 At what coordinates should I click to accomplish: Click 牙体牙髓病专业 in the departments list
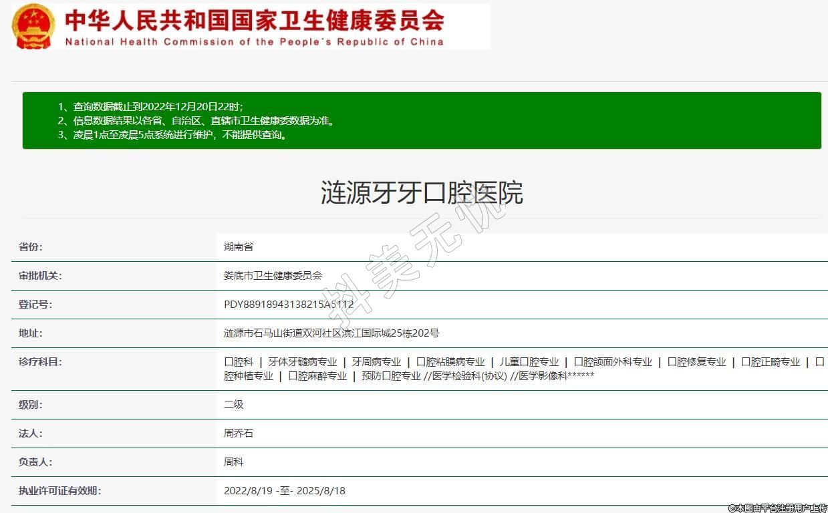point(303,362)
